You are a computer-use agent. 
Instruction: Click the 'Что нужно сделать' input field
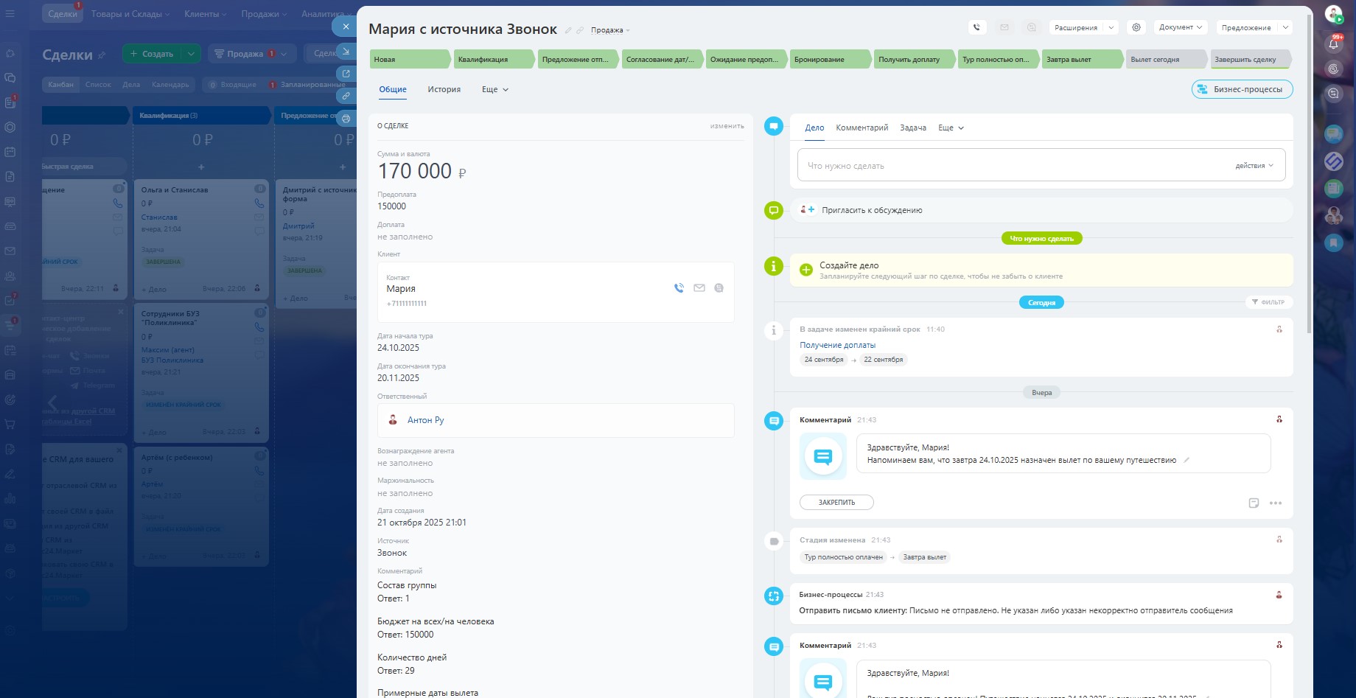point(1010,166)
